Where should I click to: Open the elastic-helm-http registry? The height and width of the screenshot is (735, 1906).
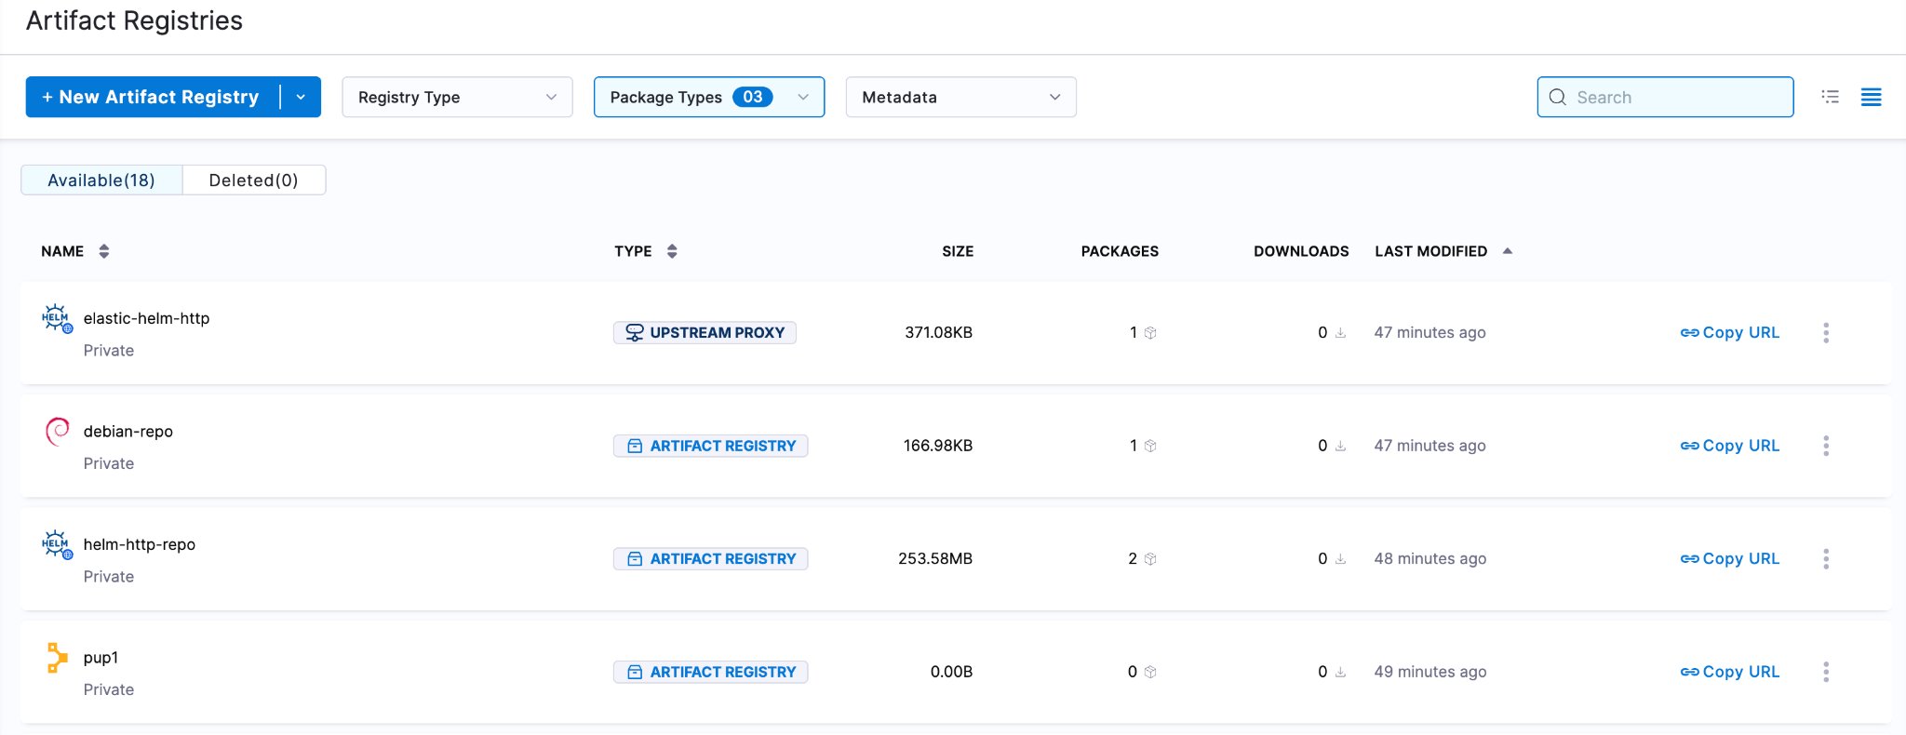tap(146, 318)
